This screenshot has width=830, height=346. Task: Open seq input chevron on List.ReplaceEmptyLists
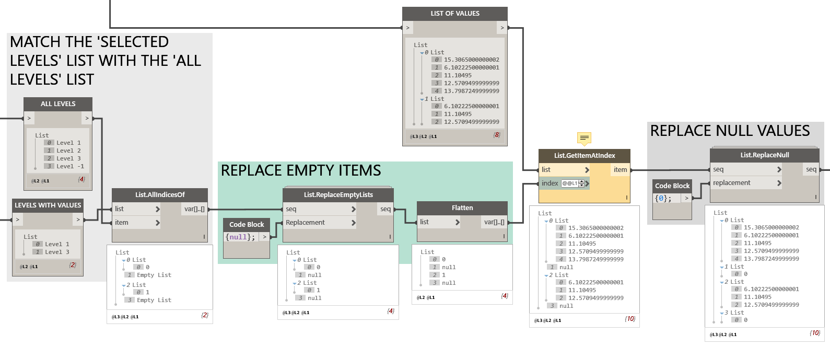click(353, 209)
